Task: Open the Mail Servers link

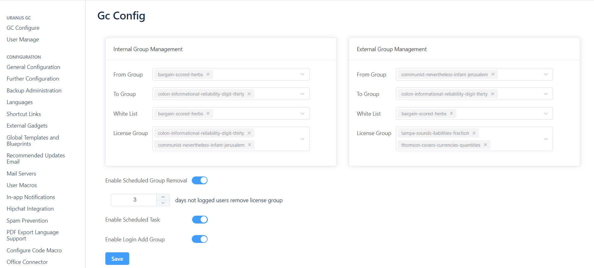Action: [x=21, y=174]
